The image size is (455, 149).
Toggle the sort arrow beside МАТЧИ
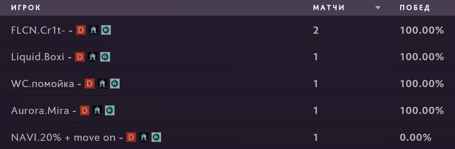(x=378, y=8)
